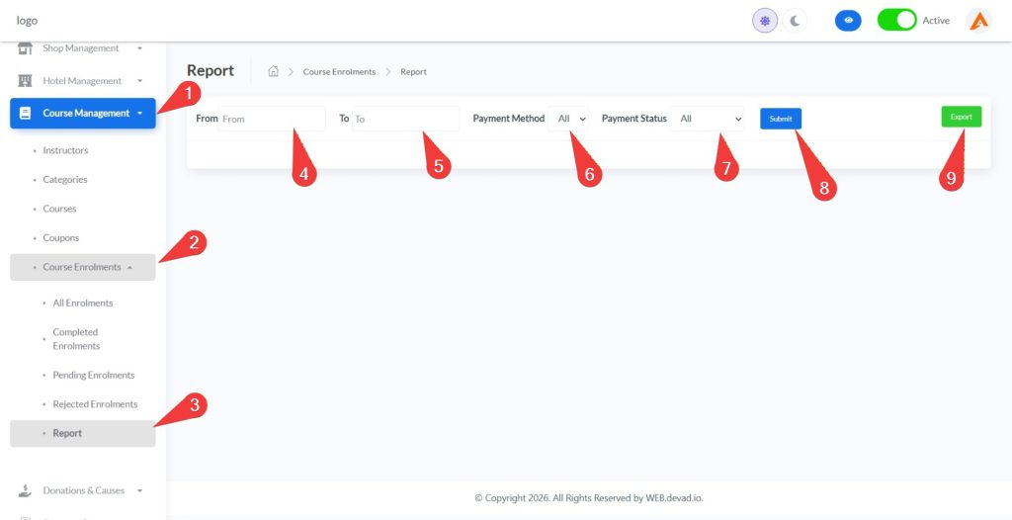This screenshot has height=520, width=1012.
Task: Click the From date input field
Action: 271,119
